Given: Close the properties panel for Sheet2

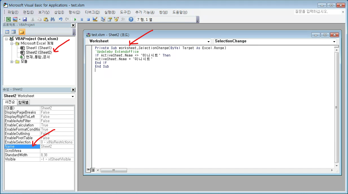Looking at the screenshot, I should 73,90.
